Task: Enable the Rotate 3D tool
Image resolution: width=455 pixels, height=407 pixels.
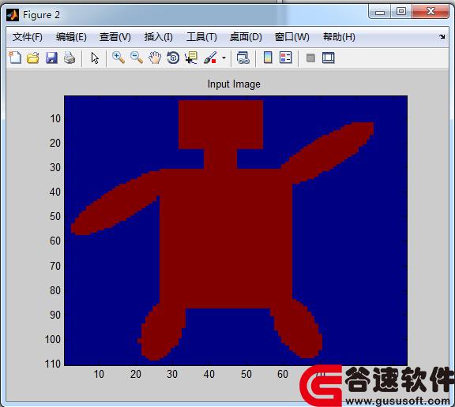Action: (x=173, y=58)
